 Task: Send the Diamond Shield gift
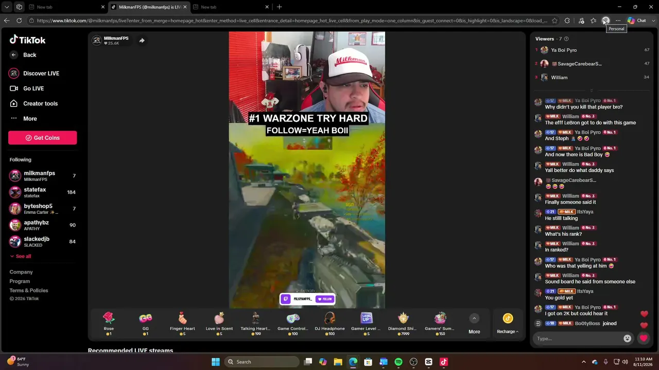pos(403,324)
